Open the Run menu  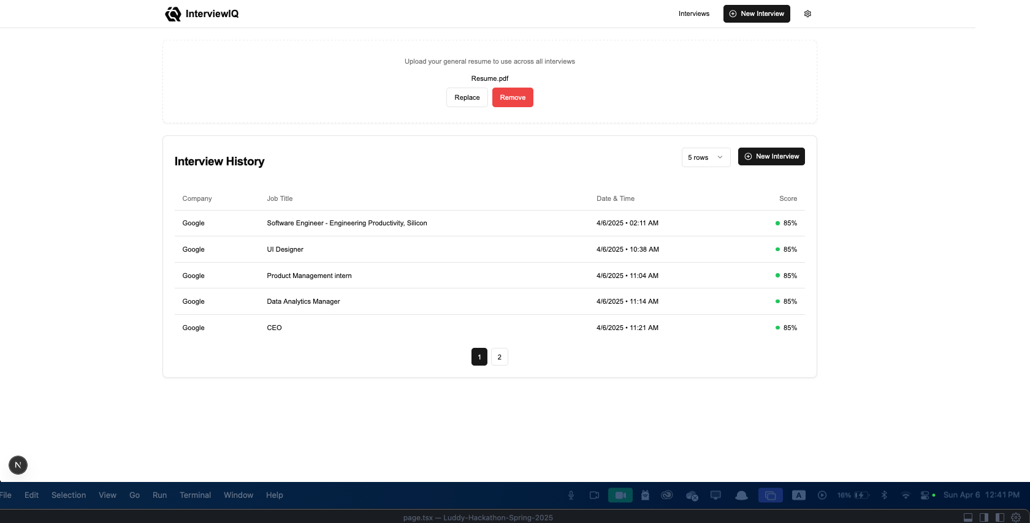point(159,495)
